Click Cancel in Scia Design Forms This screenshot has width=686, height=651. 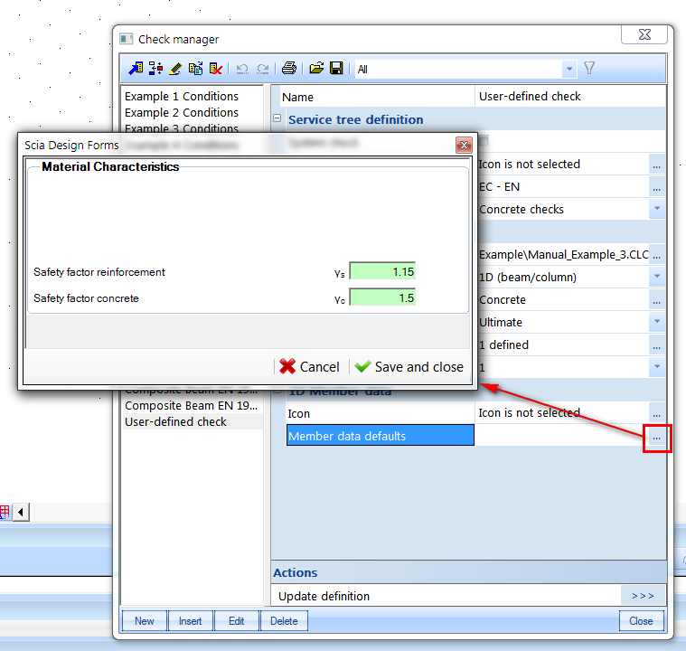(310, 366)
